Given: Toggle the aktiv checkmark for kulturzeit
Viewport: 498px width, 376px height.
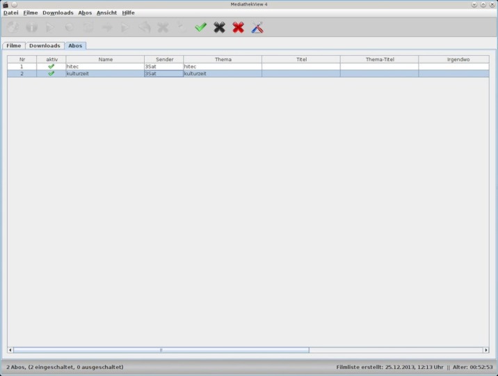Looking at the screenshot, I should click(51, 73).
